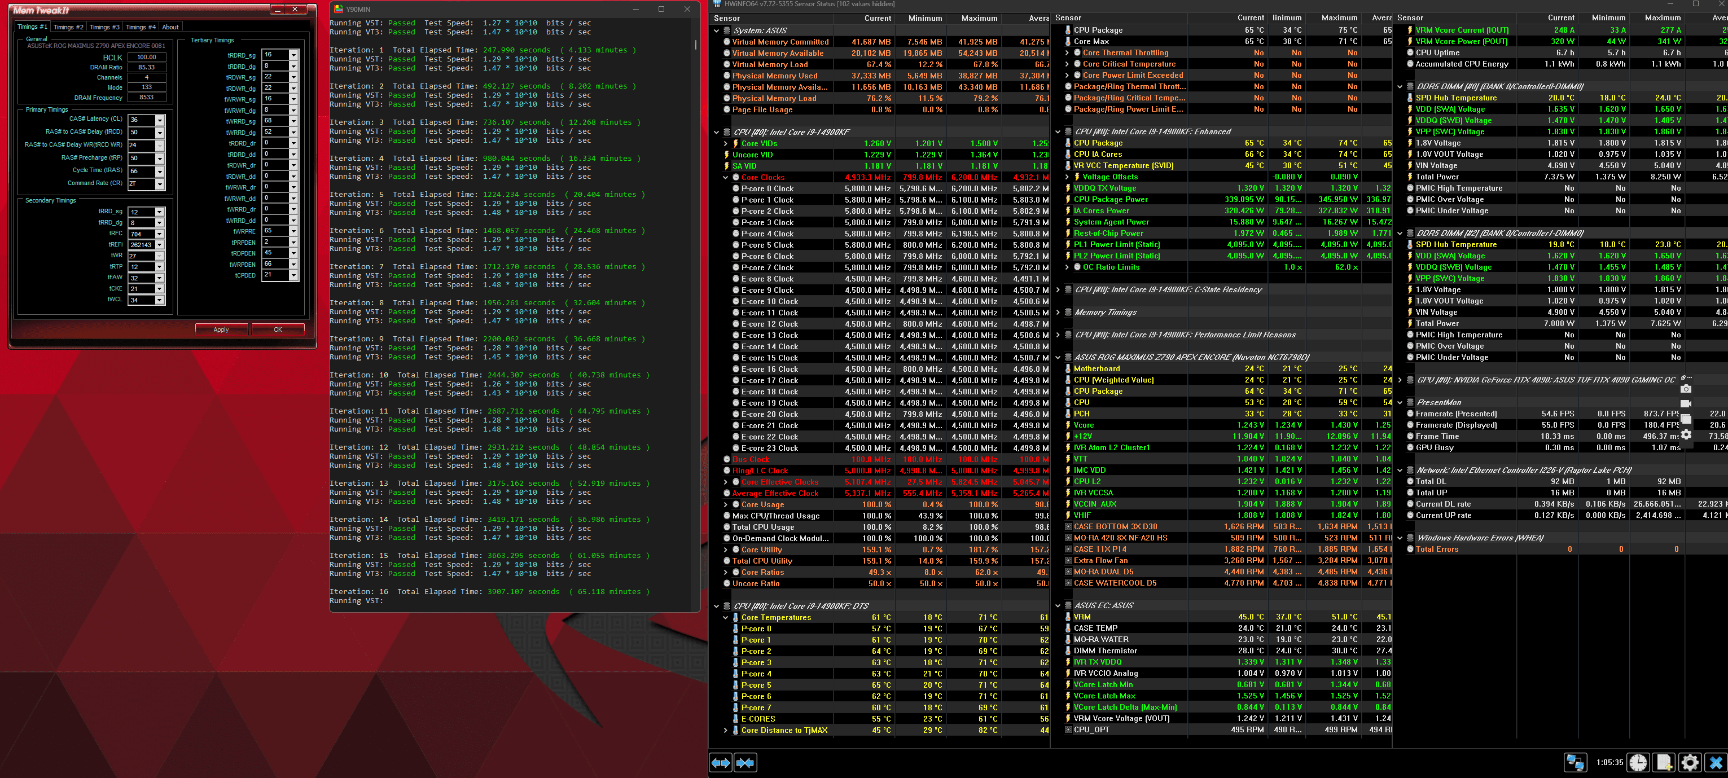Switch to the Timings #4 tab
This screenshot has height=778, width=1728.
141,28
